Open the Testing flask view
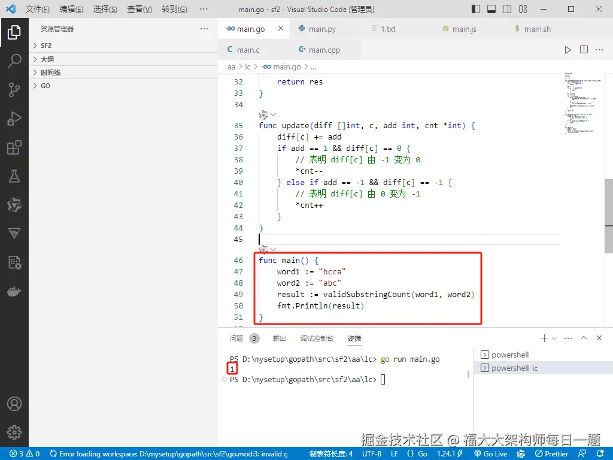 click(x=14, y=177)
